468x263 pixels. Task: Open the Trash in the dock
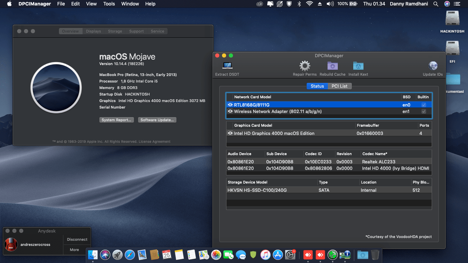[x=375, y=254]
